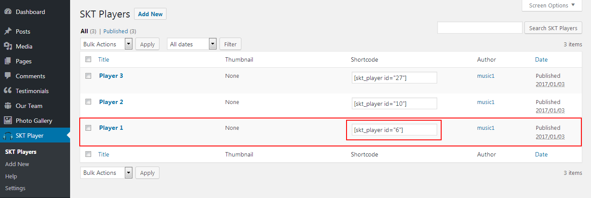Click the Pages icon in sidebar

click(x=7, y=61)
